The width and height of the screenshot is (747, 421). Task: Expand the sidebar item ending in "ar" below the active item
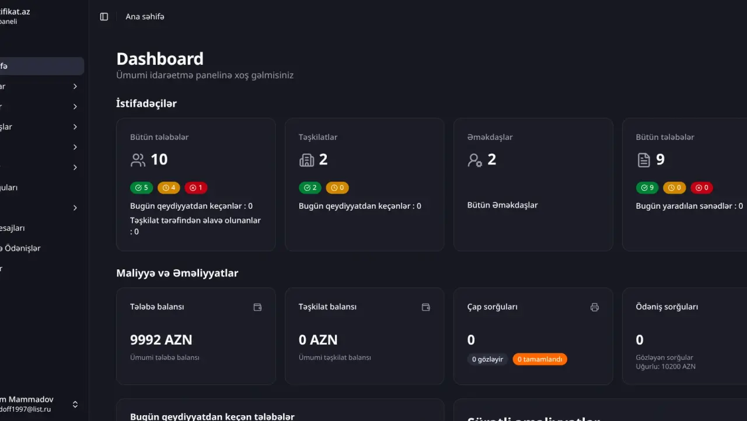[x=38, y=86]
